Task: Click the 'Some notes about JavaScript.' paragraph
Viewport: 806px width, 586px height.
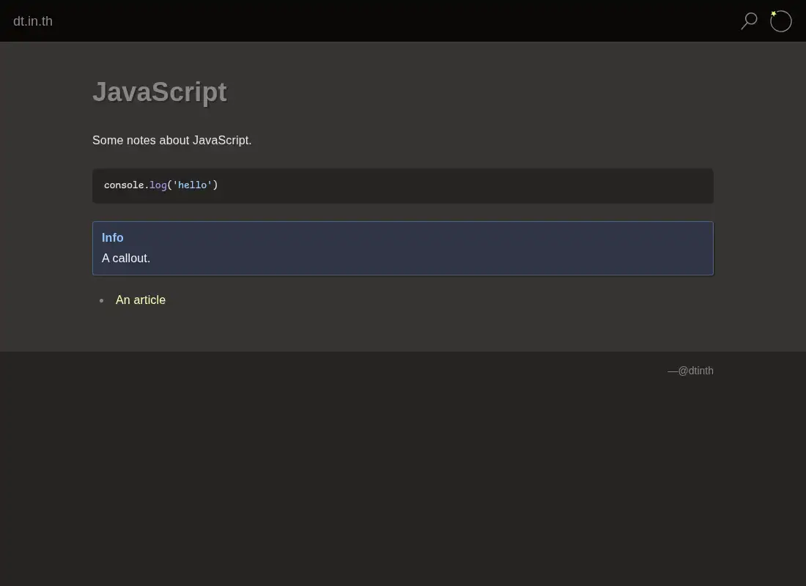Action: (x=171, y=141)
